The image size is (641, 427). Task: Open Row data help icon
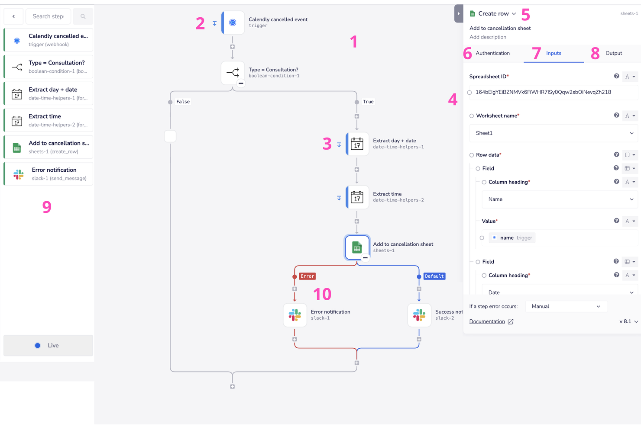(616, 154)
